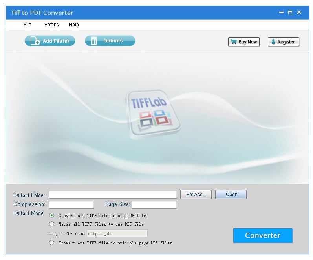This screenshot has height=260, width=313.
Task: Select Merge all TIFF files option
Action: click(x=52, y=224)
